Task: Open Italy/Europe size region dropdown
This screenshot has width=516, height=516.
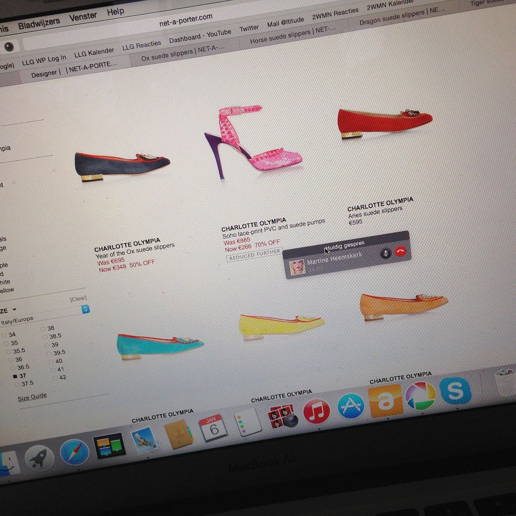Action: click(44, 314)
